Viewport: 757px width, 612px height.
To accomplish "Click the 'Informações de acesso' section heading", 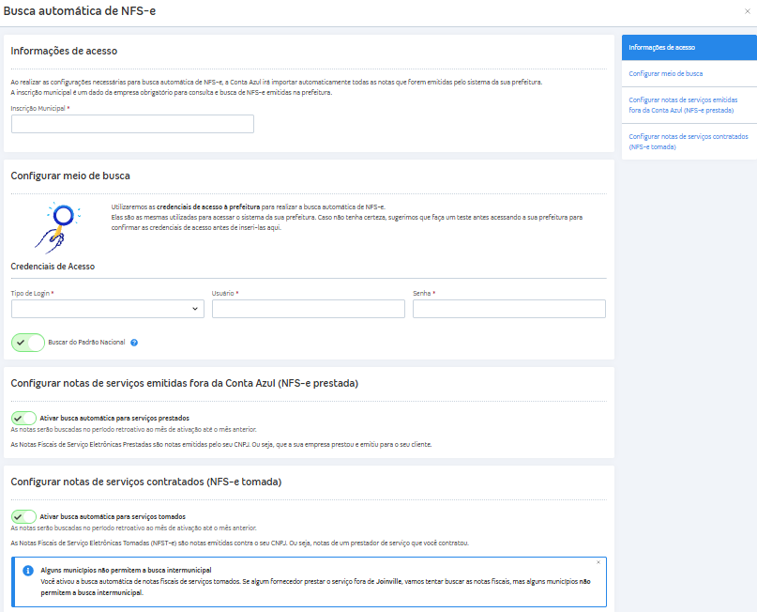I will 64,51.
